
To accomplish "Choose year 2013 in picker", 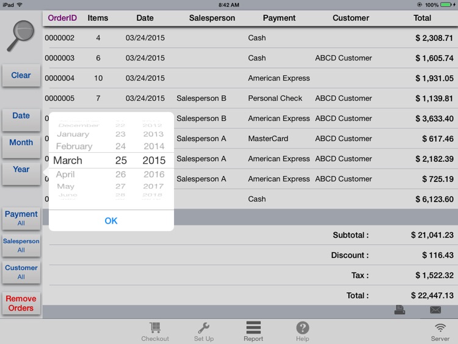I will click(153, 134).
